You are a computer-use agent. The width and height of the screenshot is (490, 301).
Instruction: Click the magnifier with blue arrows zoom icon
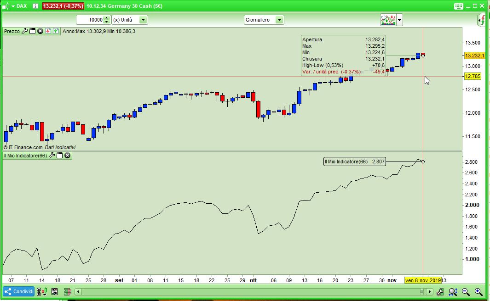click(x=453, y=292)
